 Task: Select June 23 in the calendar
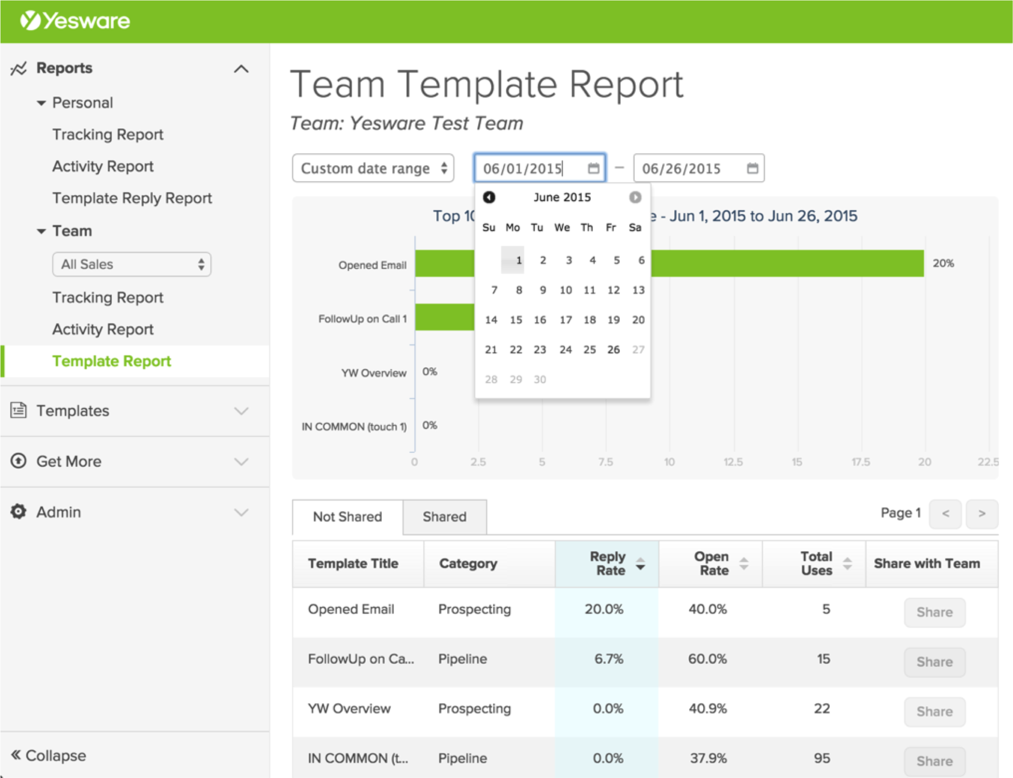tap(540, 349)
